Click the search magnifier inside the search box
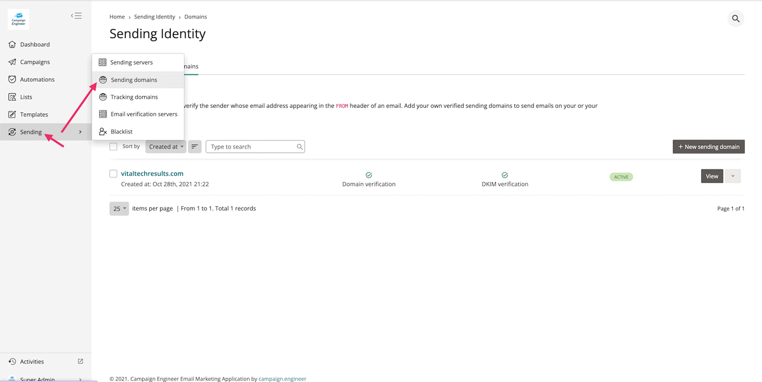This screenshot has width=762, height=382. click(x=300, y=147)
